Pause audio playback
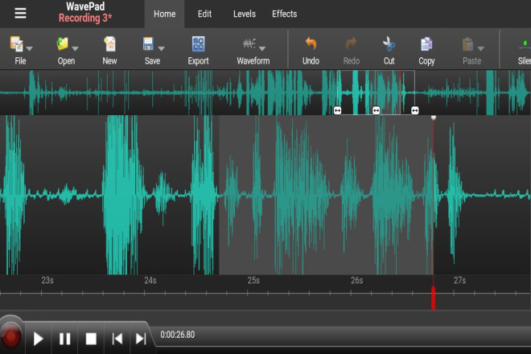531x354 pixels. [64, 339]
